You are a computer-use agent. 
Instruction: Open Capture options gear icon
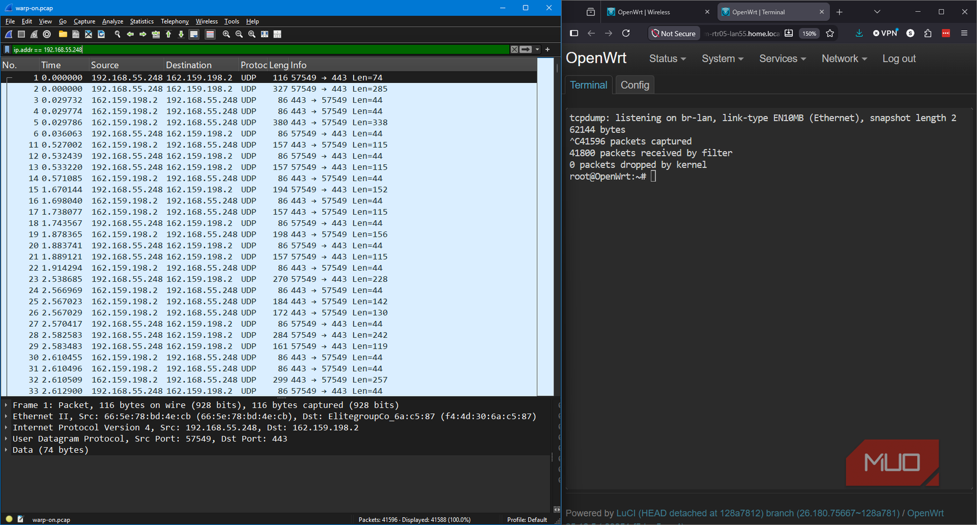tap(47, 34)
